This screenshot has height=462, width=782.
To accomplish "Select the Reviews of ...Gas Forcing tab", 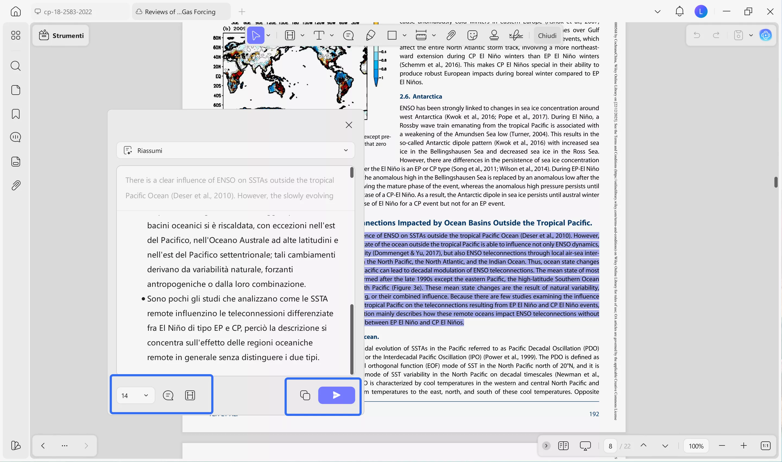I will pyautogui.click(x=180, y=12).
